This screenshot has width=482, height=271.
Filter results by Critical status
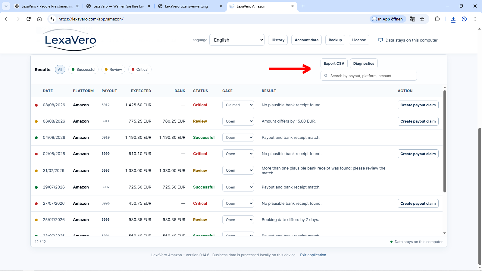tap(140, 70)
